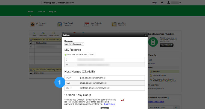Open the notifications bell icon
The width and height of the screenshot is (205, 109).
[162, 2]
